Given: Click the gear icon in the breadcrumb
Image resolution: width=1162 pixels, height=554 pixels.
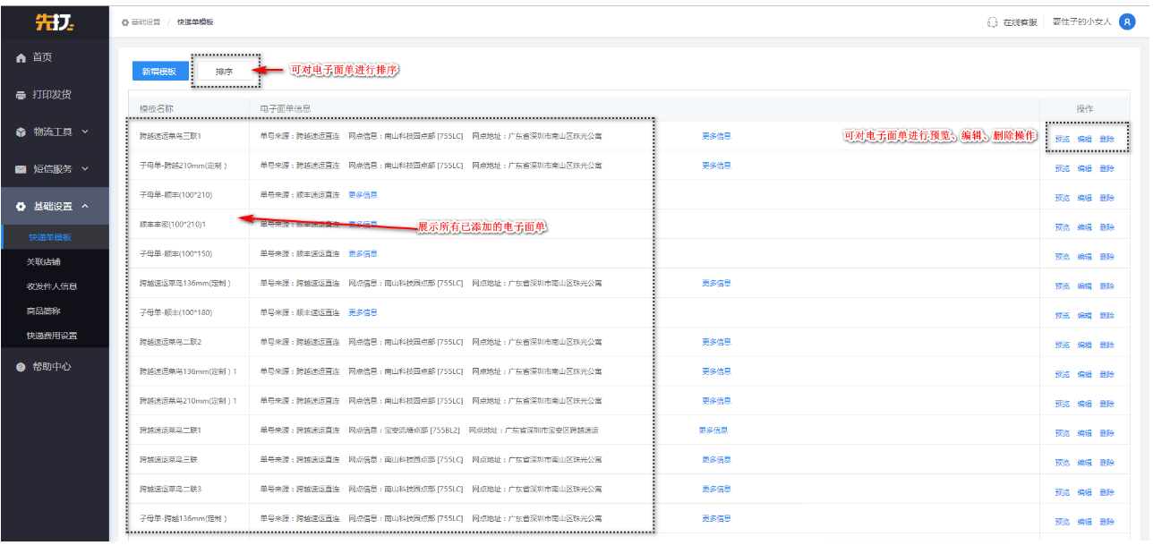Looking at the screenshot, I should (125, 21).
